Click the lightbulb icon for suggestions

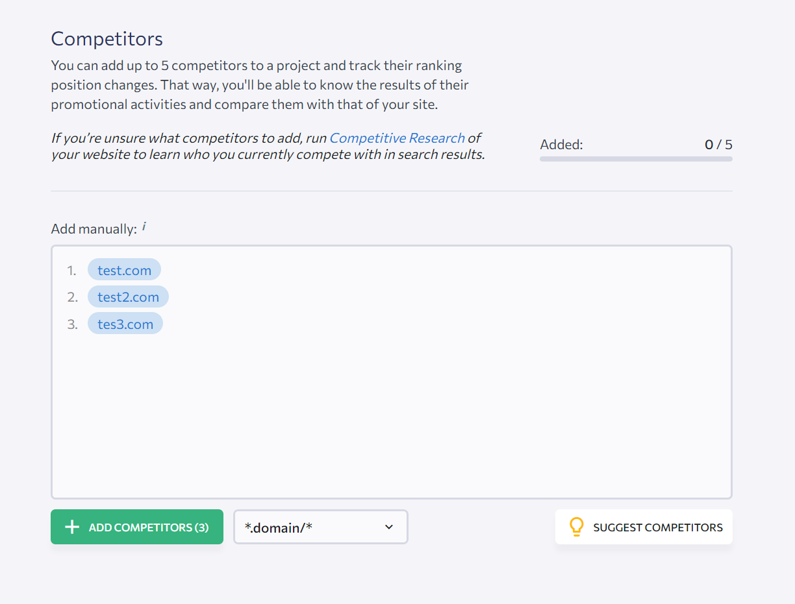(x=576, y=527)
